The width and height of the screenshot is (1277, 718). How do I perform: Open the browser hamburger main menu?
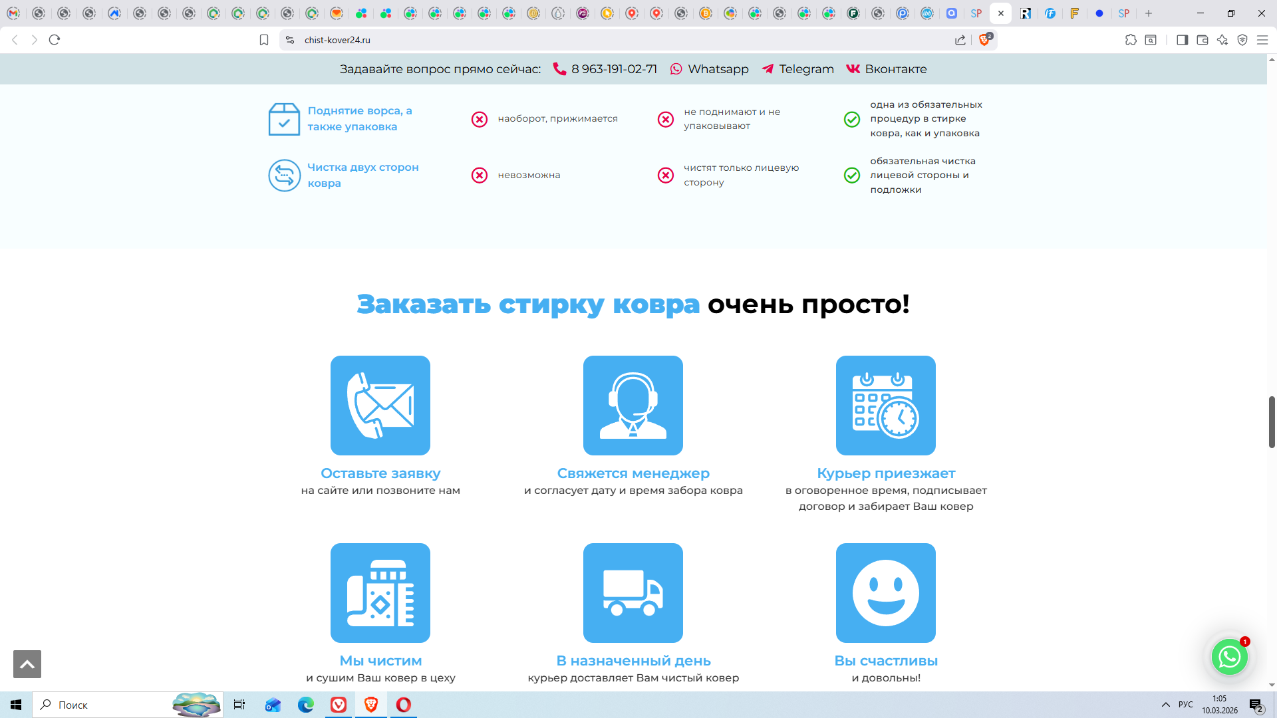[1262, 40]
